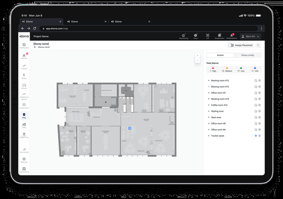Zoom out on the floor plan

(197, 60)
